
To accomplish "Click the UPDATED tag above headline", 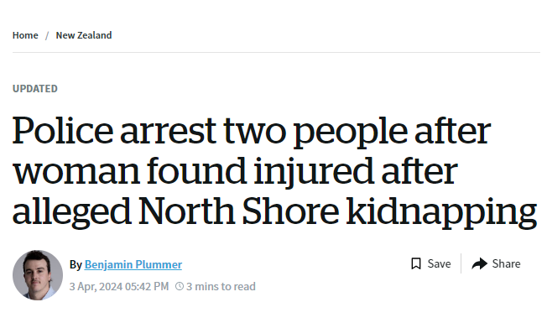I will coord(35,89).
